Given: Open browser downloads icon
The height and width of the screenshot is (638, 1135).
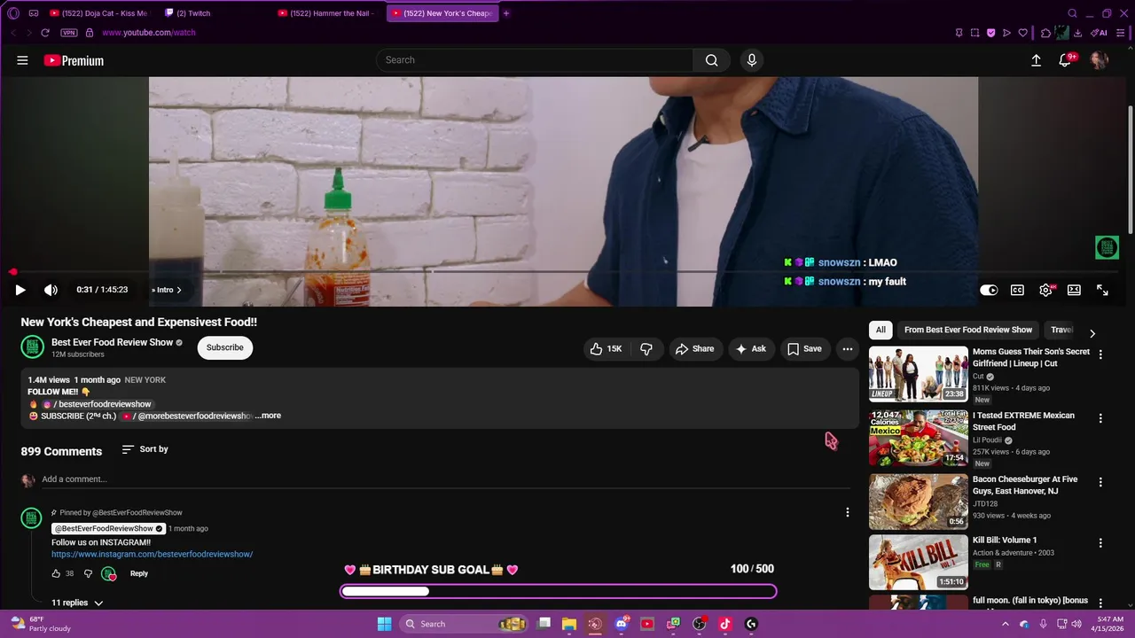Looking at the screenshot, I should click(x=1077, y=33).
